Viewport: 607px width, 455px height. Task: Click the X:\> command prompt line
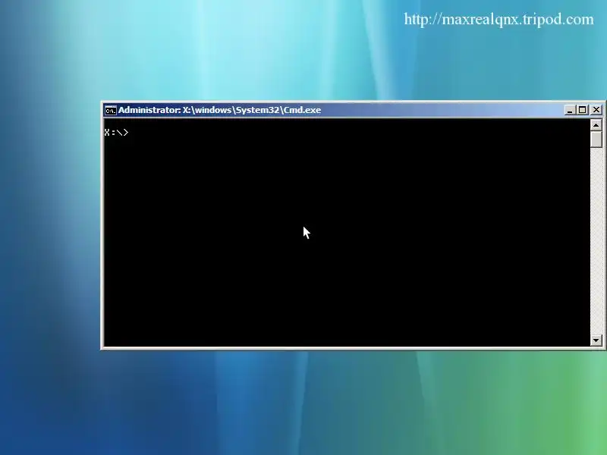[117, 133]
